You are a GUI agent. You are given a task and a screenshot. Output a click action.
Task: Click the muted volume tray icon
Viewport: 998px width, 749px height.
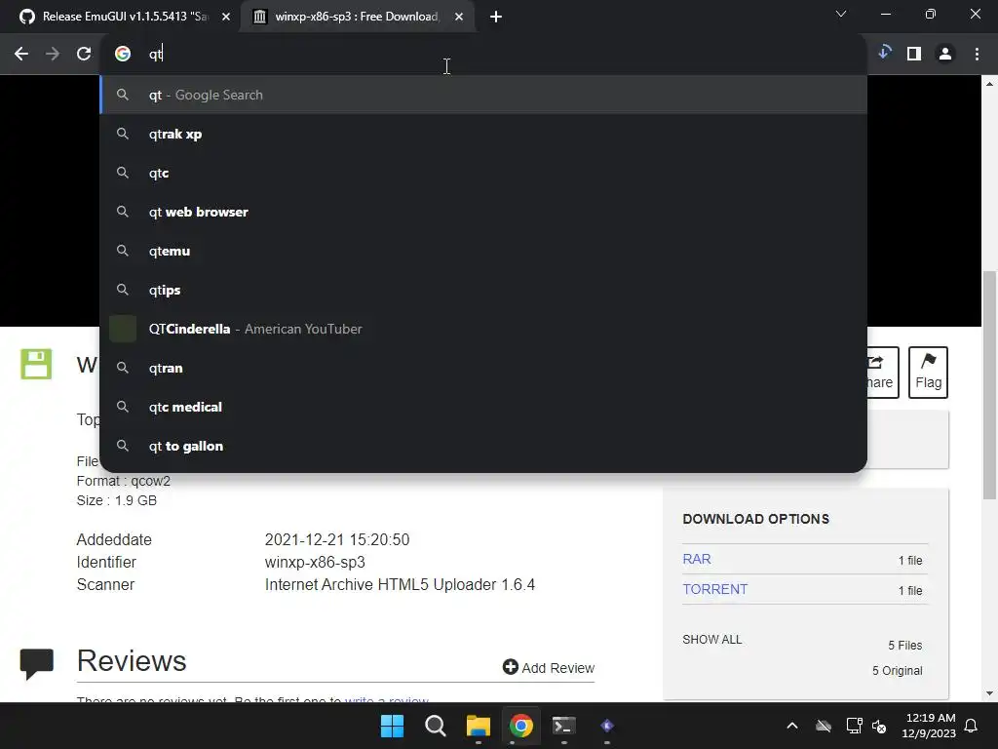click(879, 726)
